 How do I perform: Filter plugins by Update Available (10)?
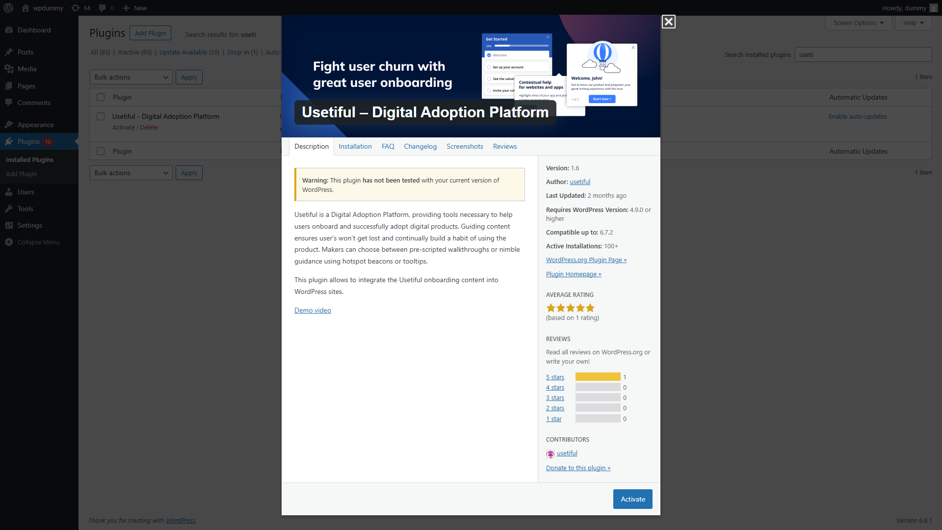coord(189,52)
